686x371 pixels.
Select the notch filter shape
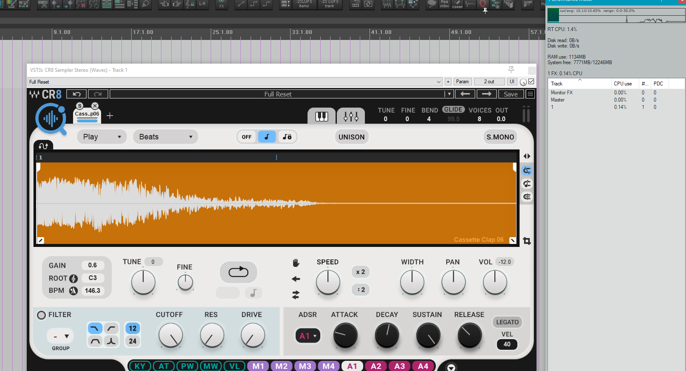pos(111,341)
